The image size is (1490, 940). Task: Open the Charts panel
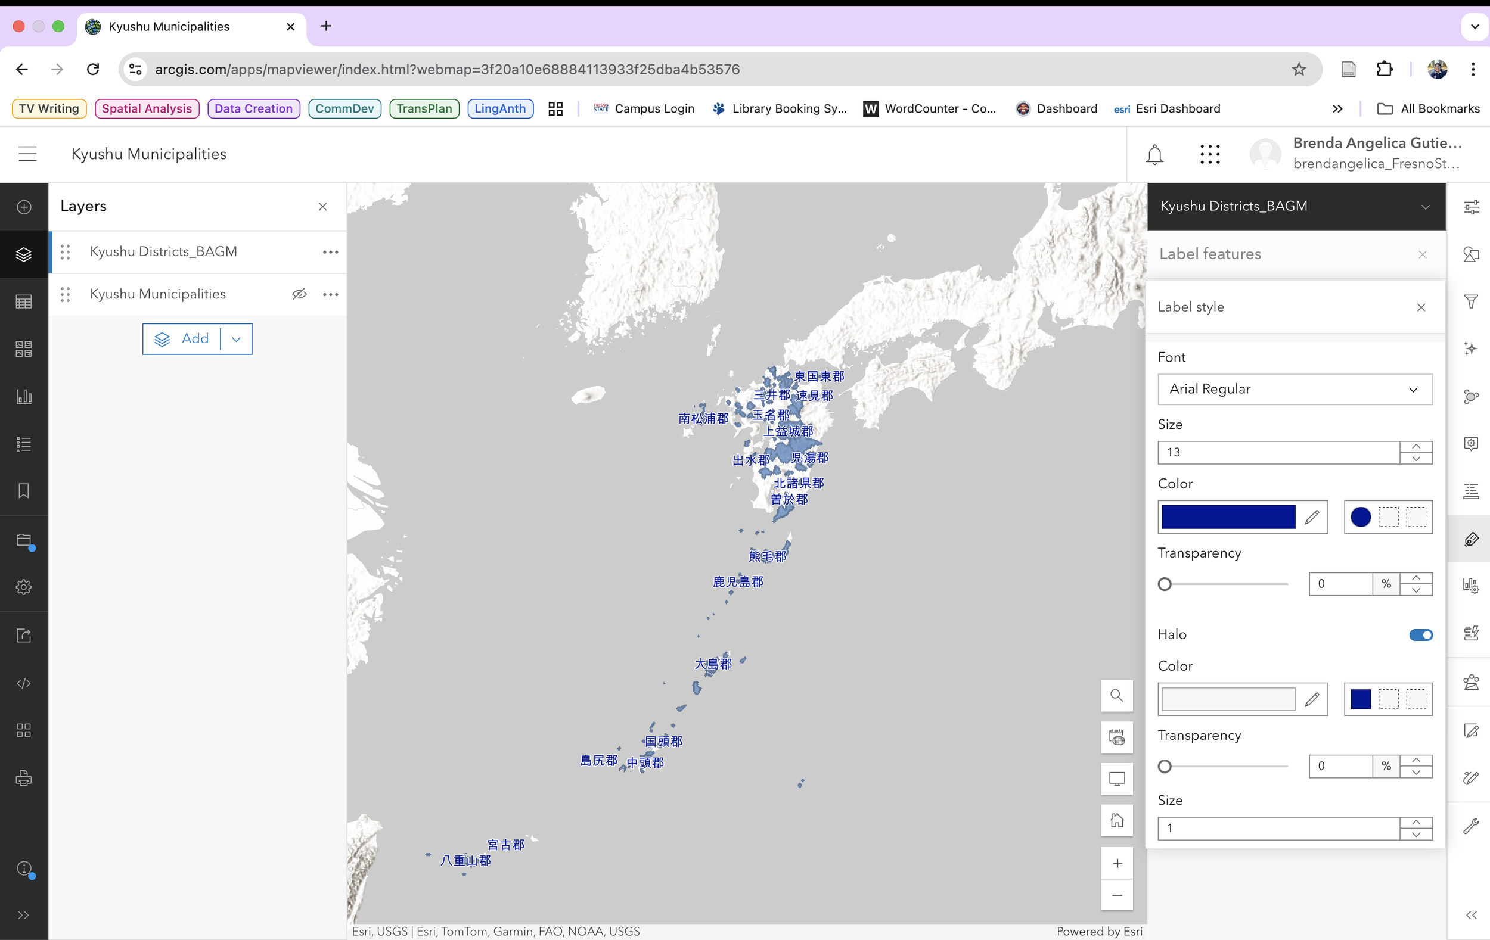(23, 396)
